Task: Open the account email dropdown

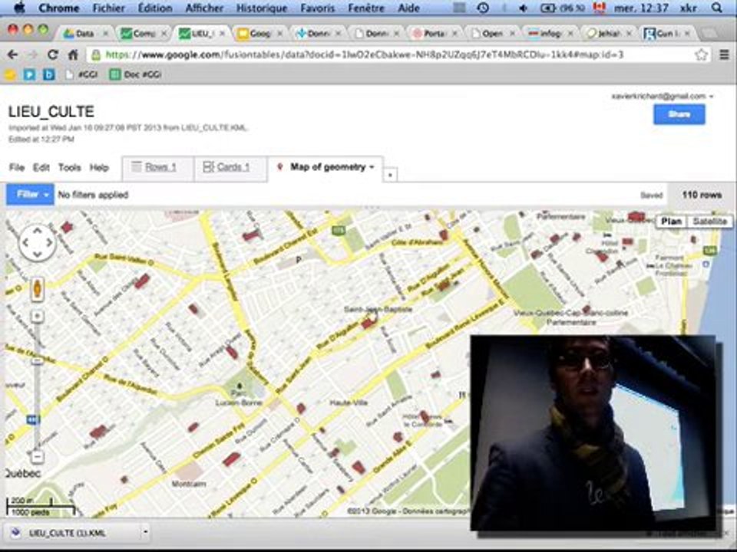Action: 712,97
